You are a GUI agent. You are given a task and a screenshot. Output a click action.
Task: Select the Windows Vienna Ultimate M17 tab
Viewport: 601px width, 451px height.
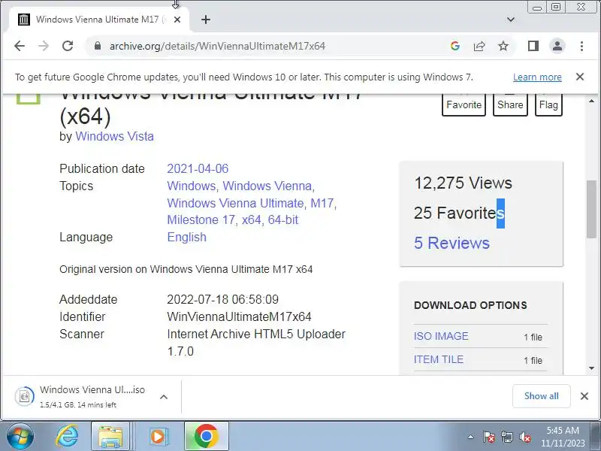100,20
